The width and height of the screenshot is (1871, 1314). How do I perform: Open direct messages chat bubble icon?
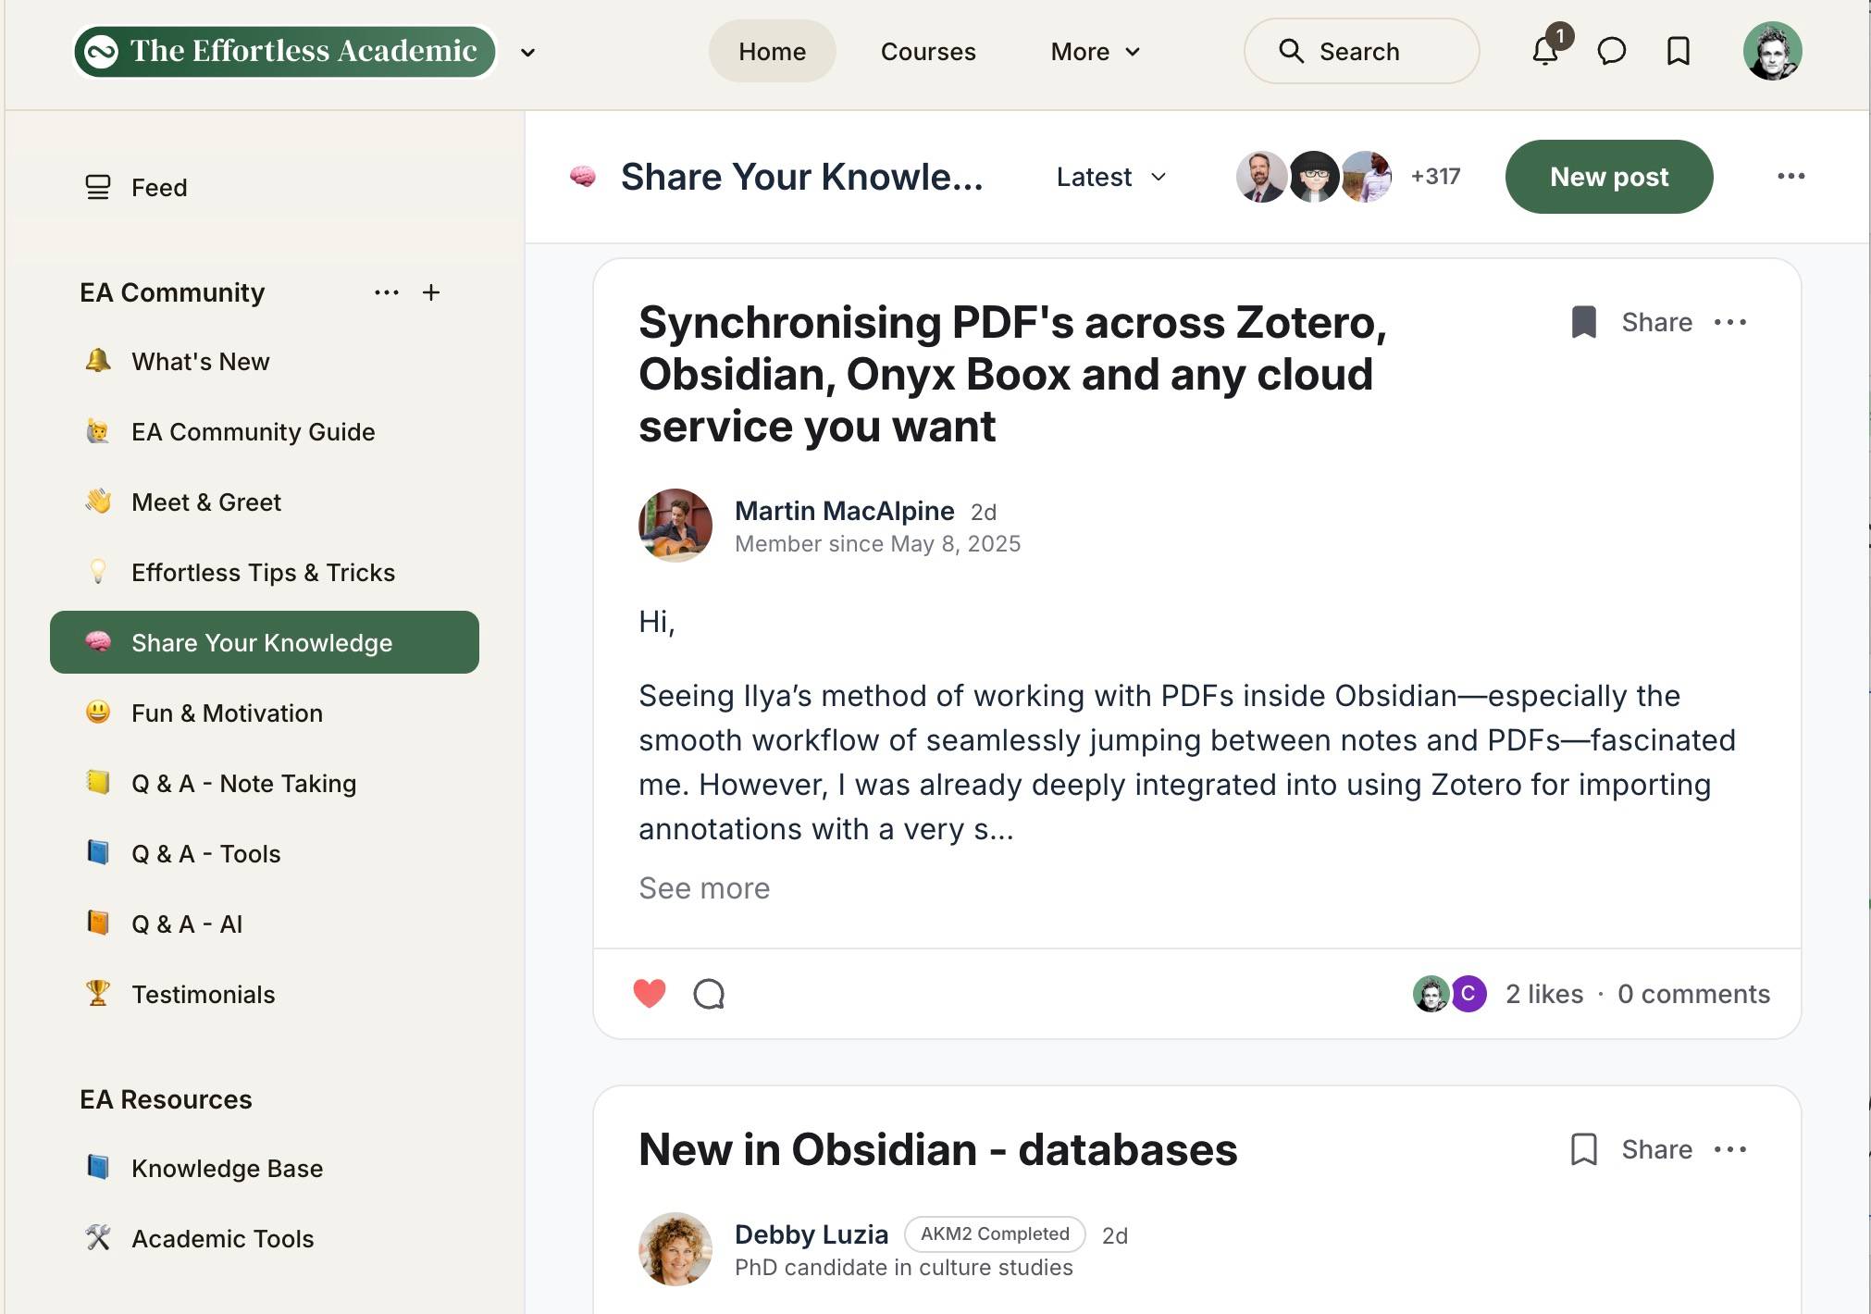click(1612, 51)
